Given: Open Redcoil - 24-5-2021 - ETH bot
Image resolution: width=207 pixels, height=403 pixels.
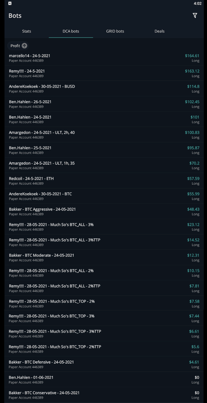Looking at the screenshot, I should pos(104,181).
